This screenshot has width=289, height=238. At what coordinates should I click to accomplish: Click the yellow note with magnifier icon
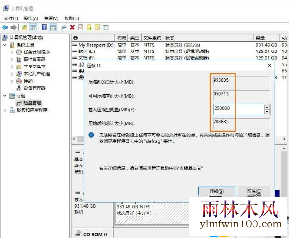tap(98, 27)
